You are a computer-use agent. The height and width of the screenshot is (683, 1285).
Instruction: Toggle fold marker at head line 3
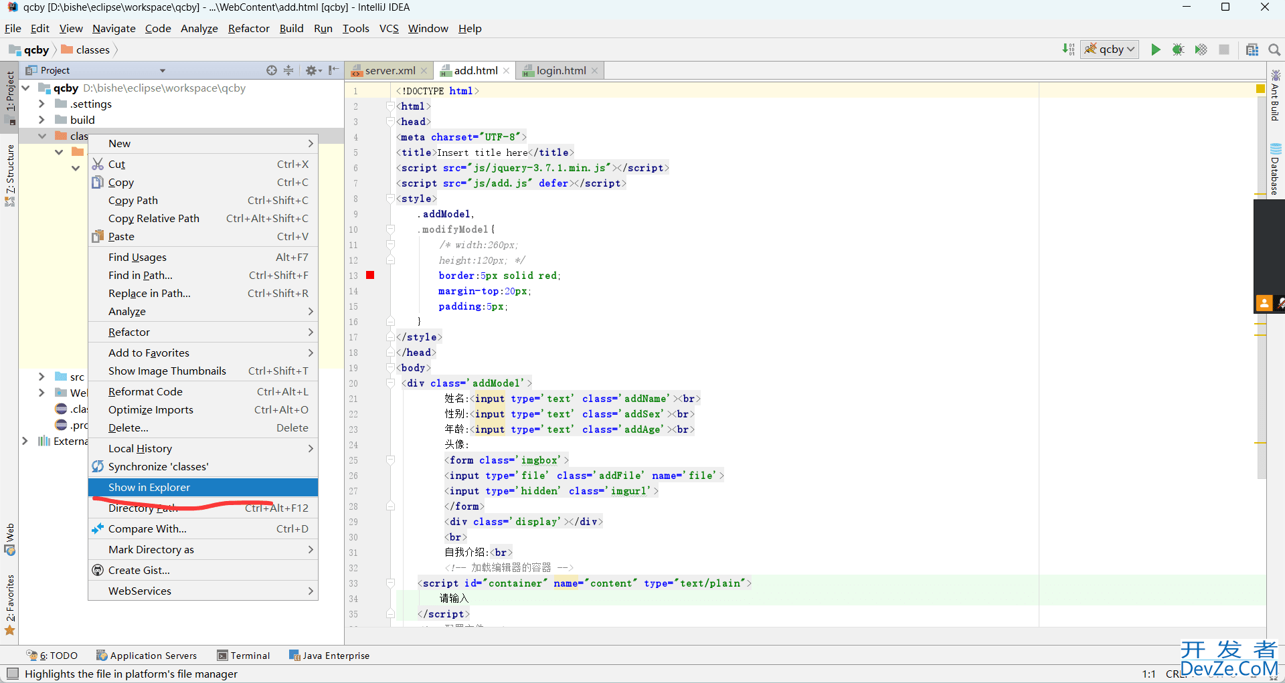[x=390, y=121]
